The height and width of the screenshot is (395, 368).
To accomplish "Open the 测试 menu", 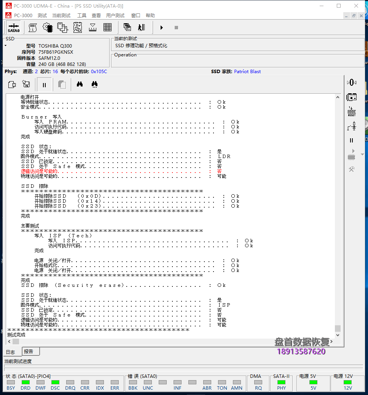I will [42, 15].
